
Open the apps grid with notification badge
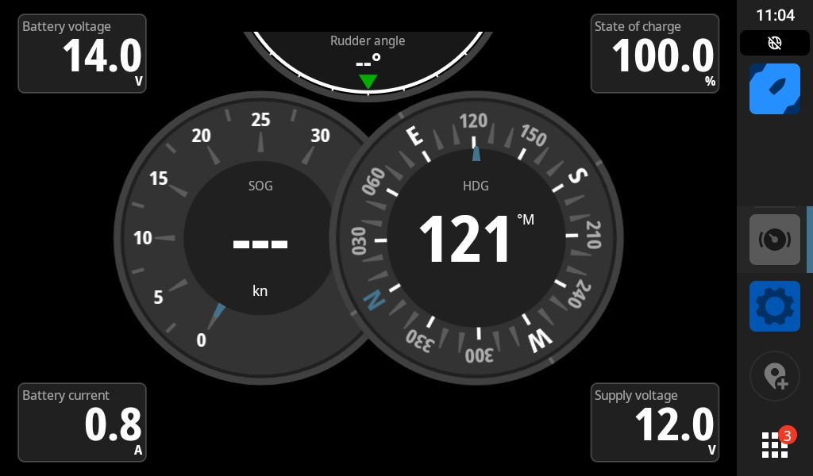(x=774, y=444)
